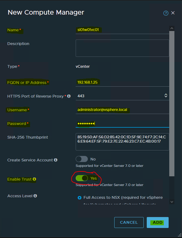Viewport: 182px width, 238px height.
Task: Close the New Compute Manager dialog
Action: tap(173, 13)
